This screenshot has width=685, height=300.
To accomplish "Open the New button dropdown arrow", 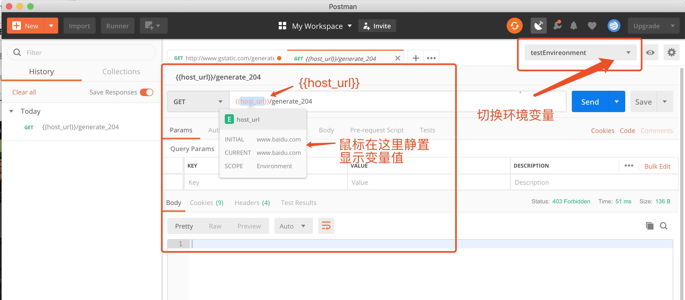I will tap(51, 26).
